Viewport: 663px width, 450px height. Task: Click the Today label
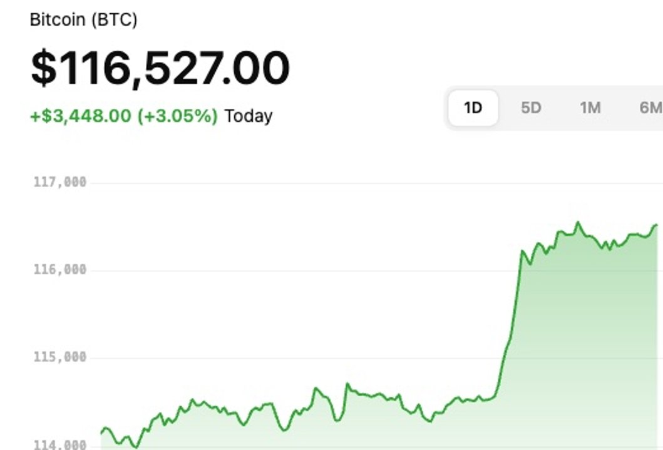[x=249, y=116]
